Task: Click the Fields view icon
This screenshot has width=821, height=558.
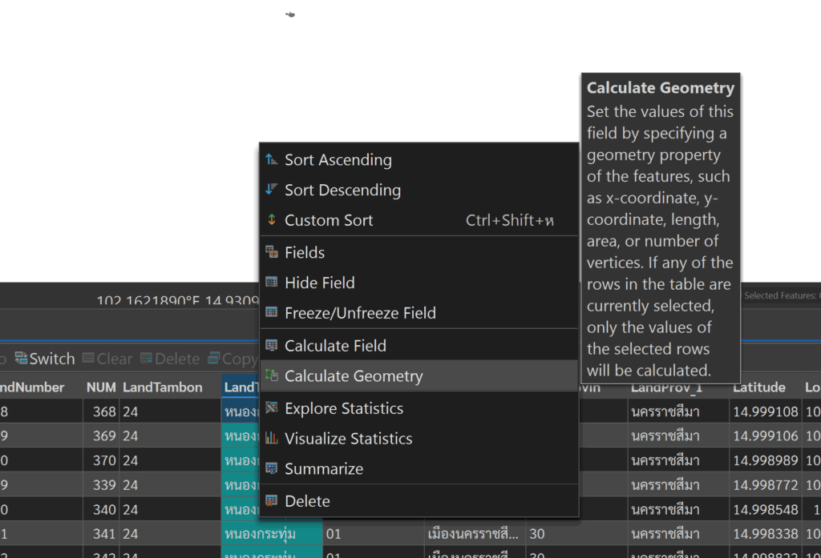Action: click(272, 253)
